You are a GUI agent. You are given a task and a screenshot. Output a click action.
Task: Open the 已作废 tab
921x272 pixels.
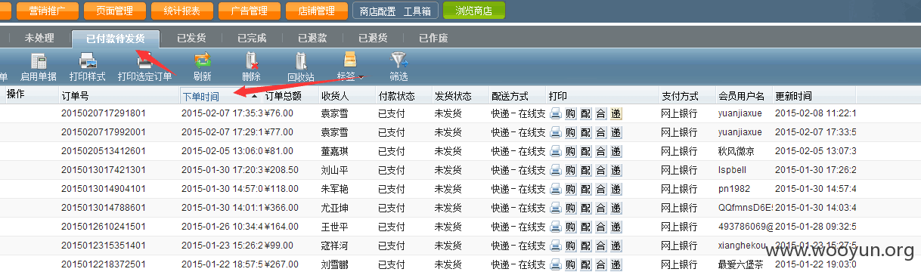pos(433,38)
